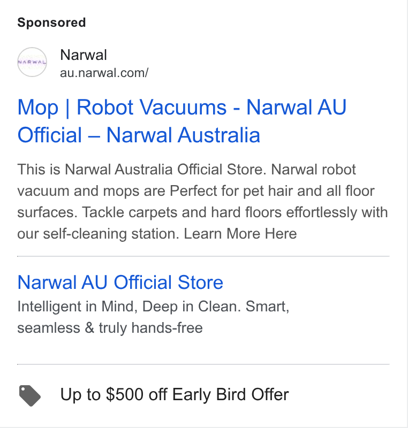Click 'Official – Narwal Australia' on the headline's second line
The height and width of the screenshot is (428, 408).
click(139, 135)
